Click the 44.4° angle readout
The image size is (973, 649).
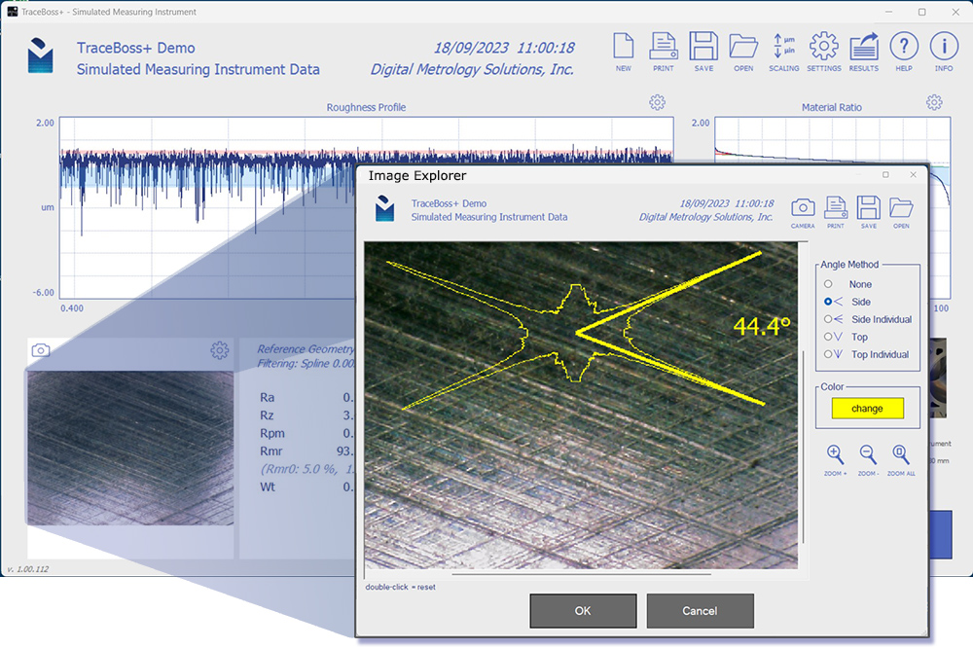[x=762, y=326]
